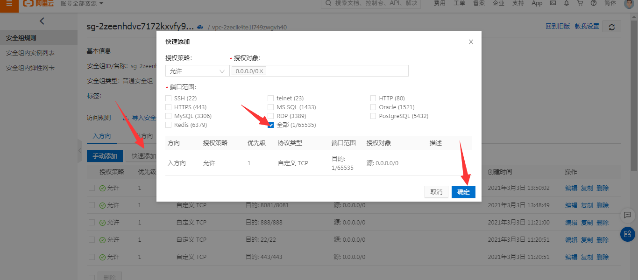Click the 导入安全组规则 link

(x=140, y=118)
